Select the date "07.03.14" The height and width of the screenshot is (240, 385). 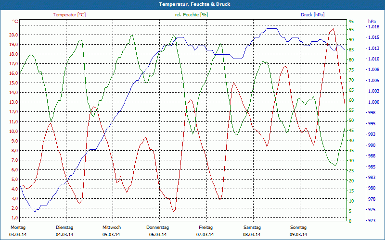[x=205, y=235]
